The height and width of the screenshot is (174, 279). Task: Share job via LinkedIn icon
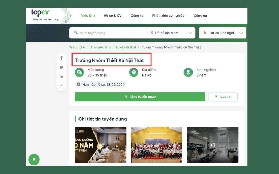(62, 76)
